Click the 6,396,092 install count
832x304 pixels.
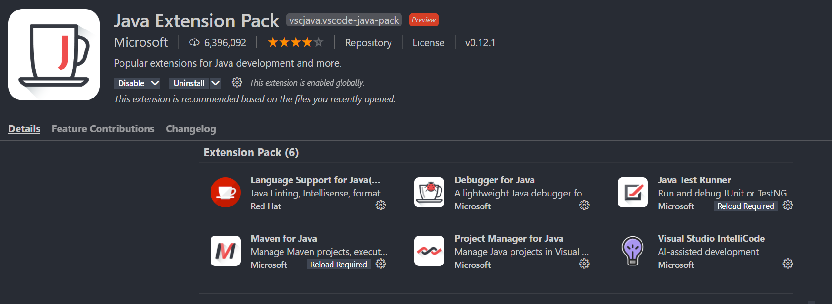pos(225,43)
